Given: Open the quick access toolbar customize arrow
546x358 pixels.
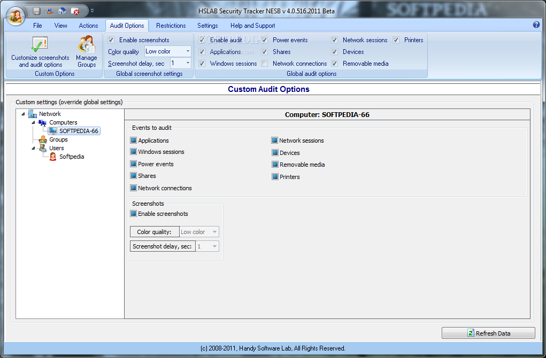Looking at the screenshot, I should coord(93,11).
